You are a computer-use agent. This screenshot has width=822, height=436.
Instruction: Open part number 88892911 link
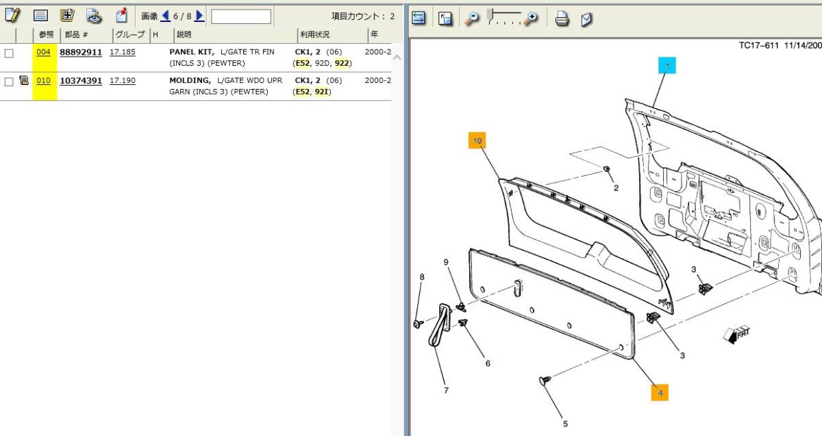81,52
